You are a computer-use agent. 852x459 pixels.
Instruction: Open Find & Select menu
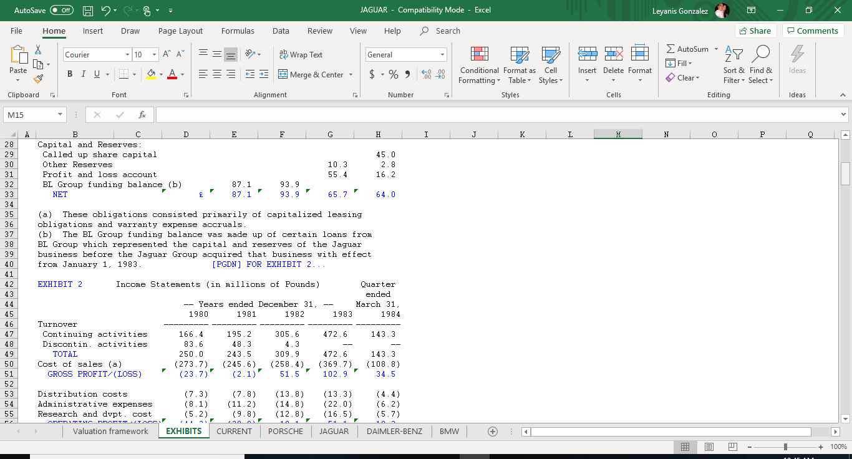pos(760,65)
